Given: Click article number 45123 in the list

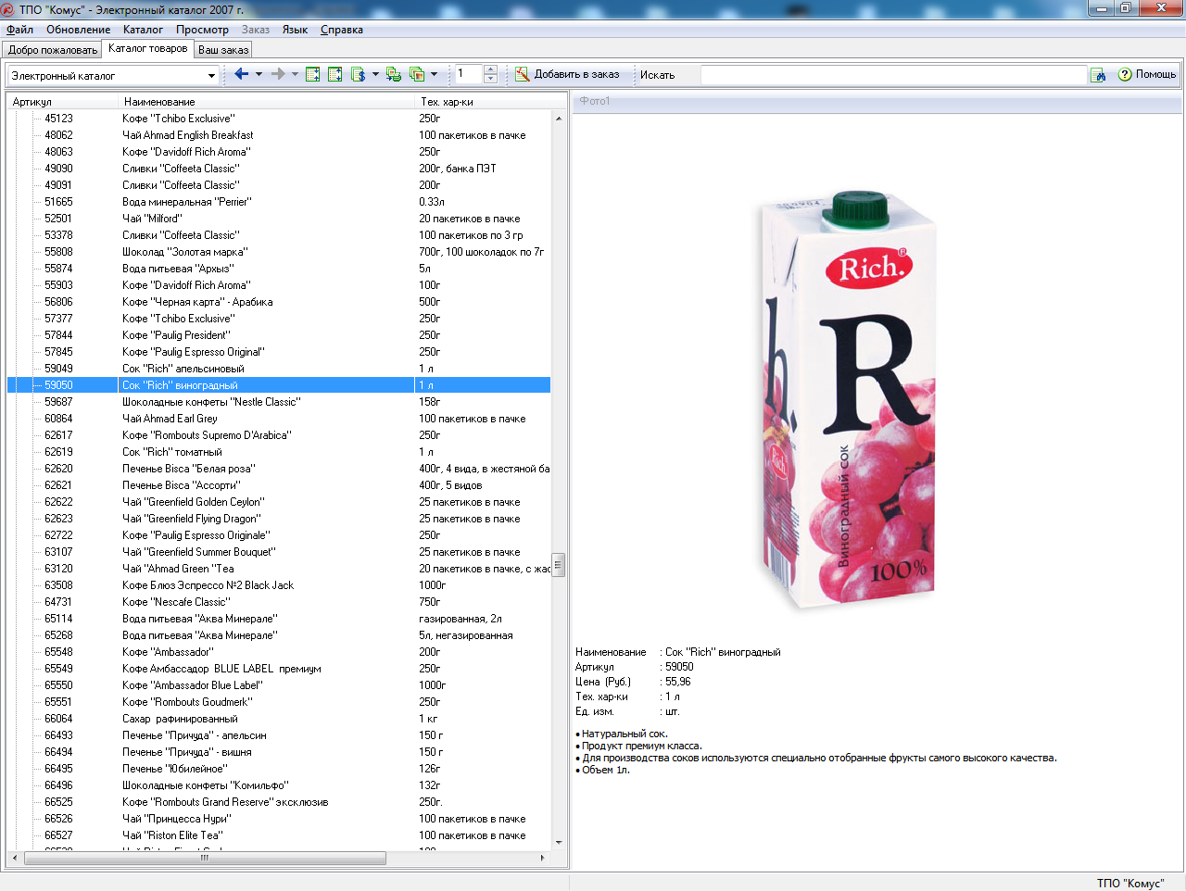Looking at the screenshot, I should [58, 119].
